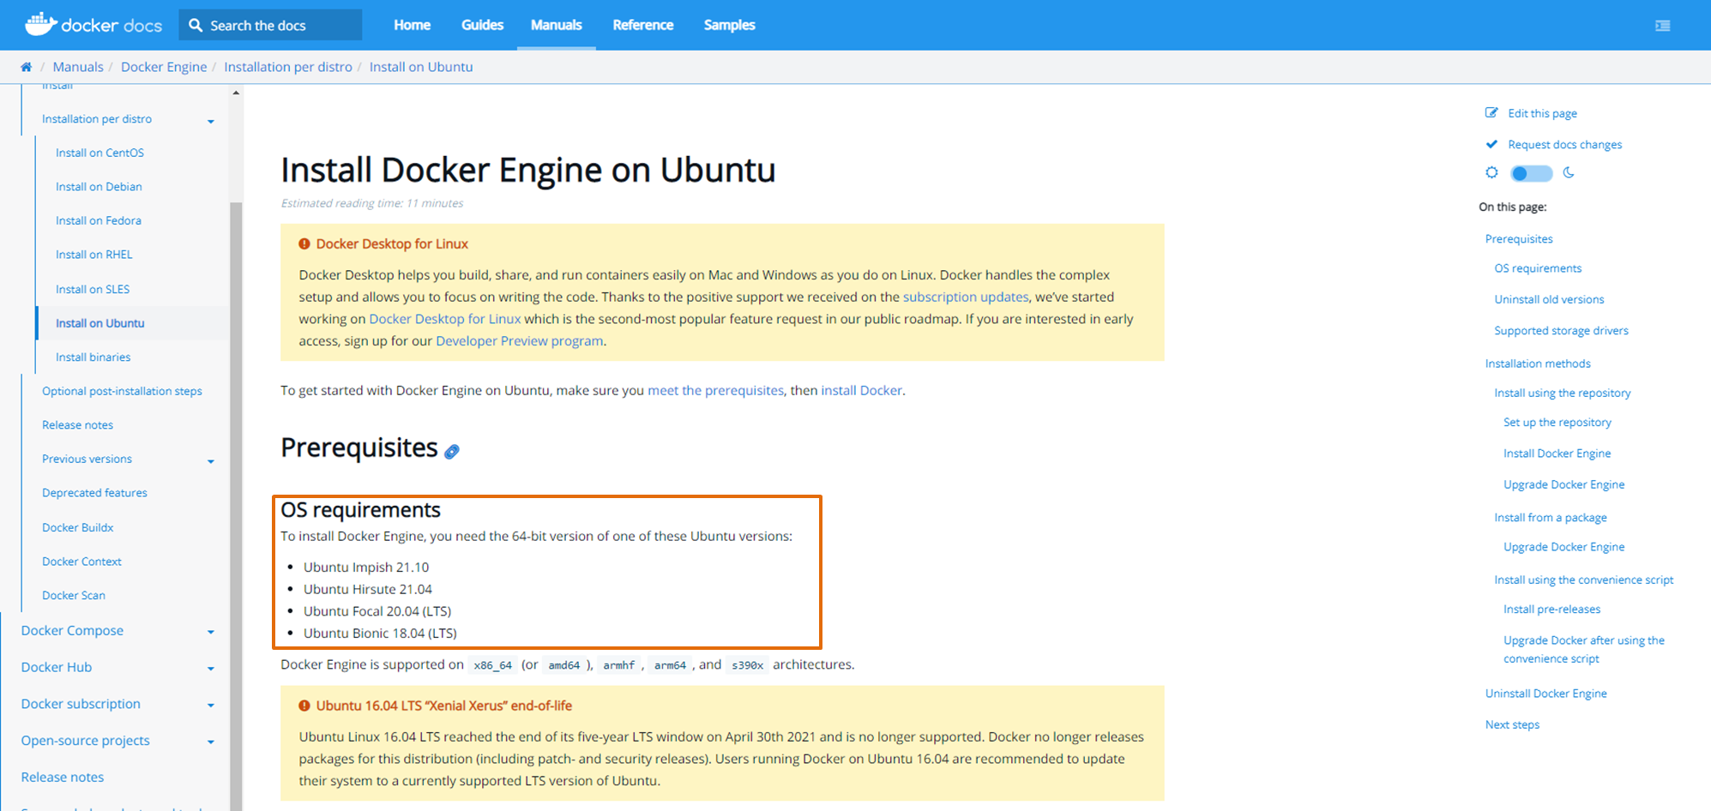Toggle the dark theme switch
The height and width of the screenshot is (811, 1711).
[x=1532, y=173]
